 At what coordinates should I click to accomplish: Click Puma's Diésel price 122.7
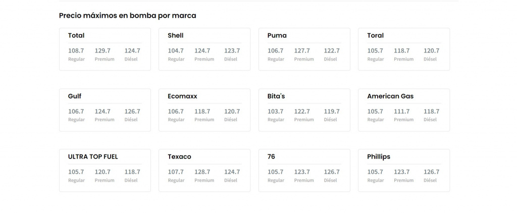[x=332, y=51]
